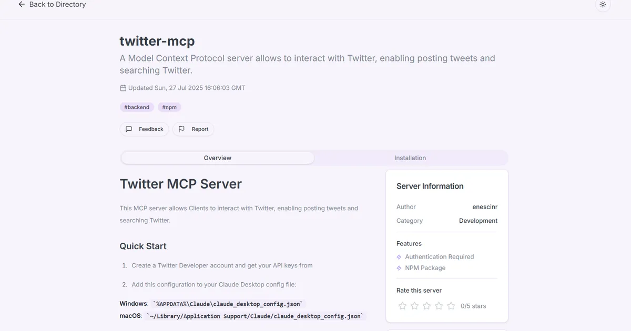Screen dimensions: 631x331
Task: Rate the server five stars
Action: pyautogui.click(x=451, y=305)
